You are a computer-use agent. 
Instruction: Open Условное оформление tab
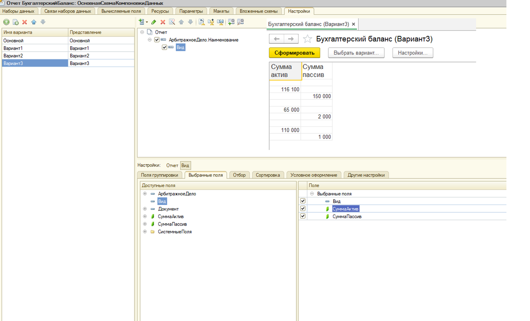pyautogui.click(x=315, y=175)
